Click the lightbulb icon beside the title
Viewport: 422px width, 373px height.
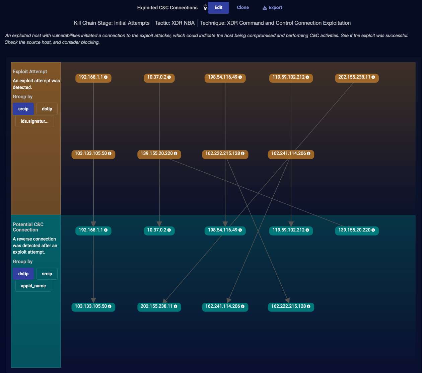point(205,7)
